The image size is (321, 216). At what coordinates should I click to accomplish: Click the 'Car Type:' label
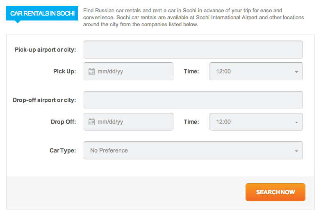point(63,150)
